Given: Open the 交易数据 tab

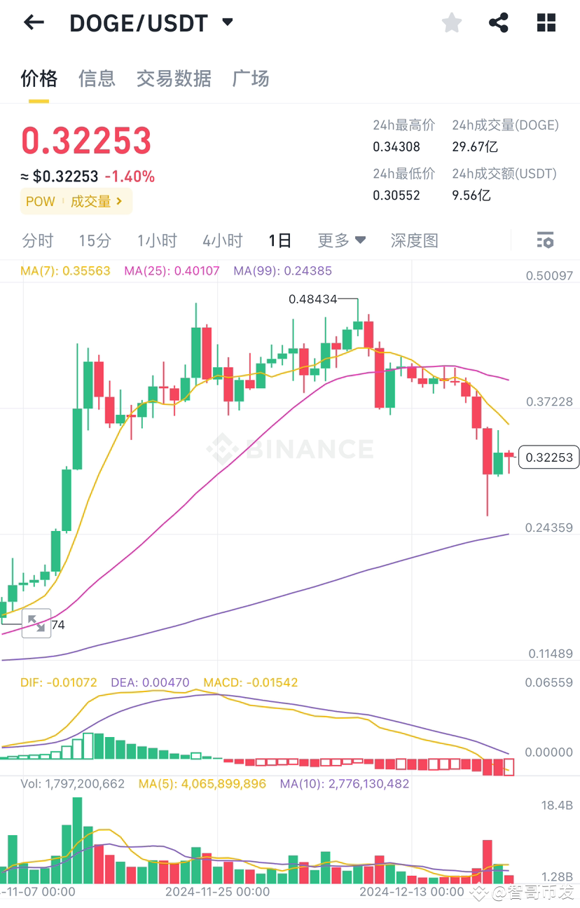Looking at the screenshot, I should [173, 78].
